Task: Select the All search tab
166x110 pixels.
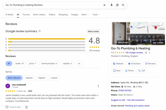Action: [x=18, y=14]
